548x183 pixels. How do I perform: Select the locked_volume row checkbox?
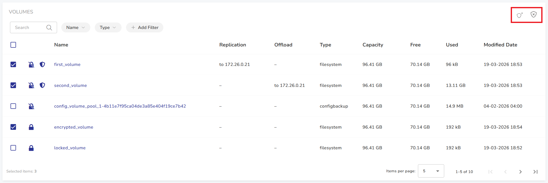[x=13, y=148]
